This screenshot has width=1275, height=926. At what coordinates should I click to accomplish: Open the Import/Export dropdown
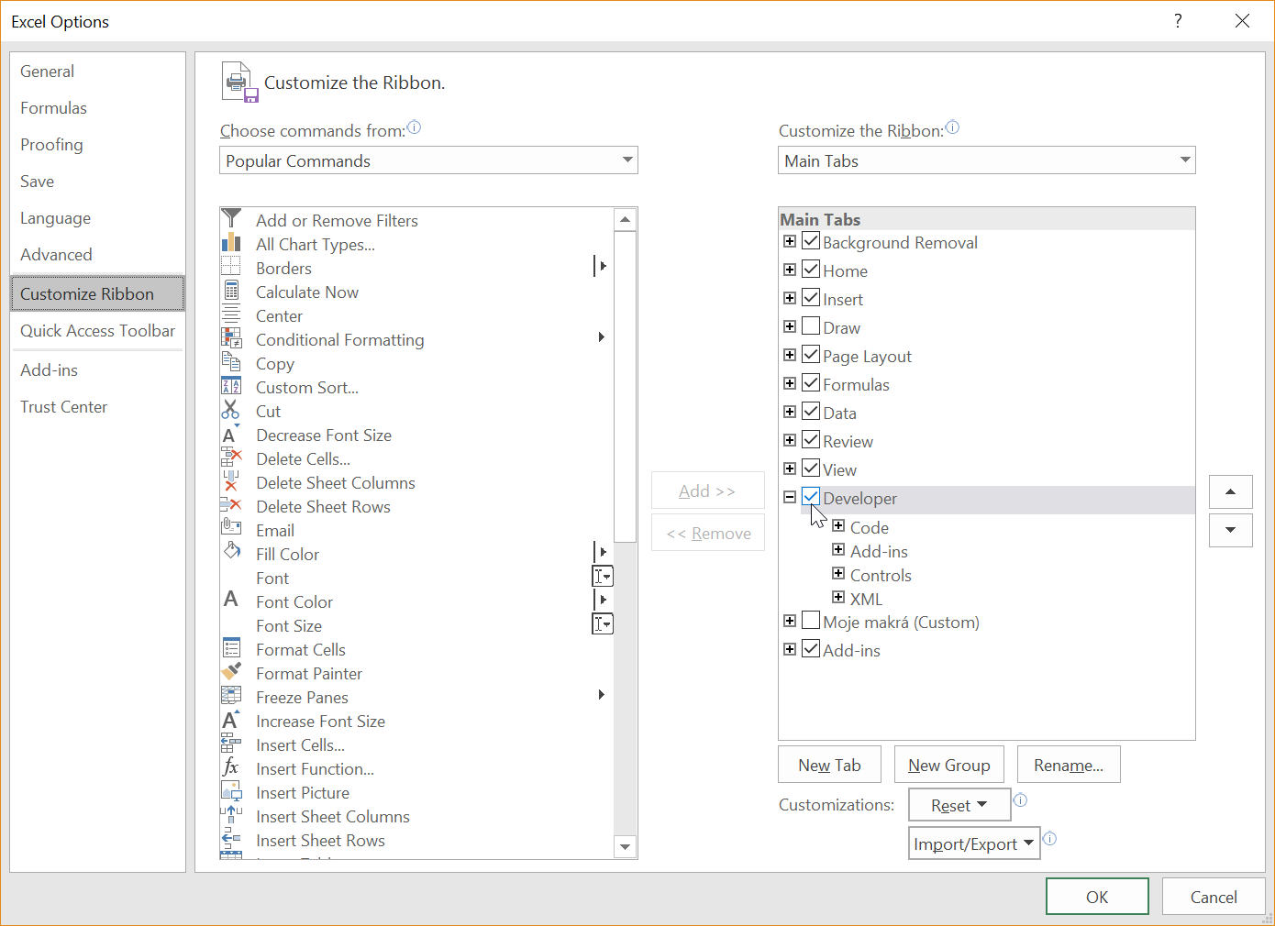(x=974, y=843)
